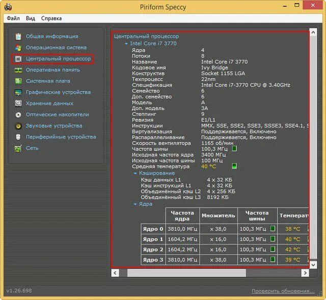Show the Периферийные устройства section
The height and width of the screenshot is (300, 326).
(61, 137)
